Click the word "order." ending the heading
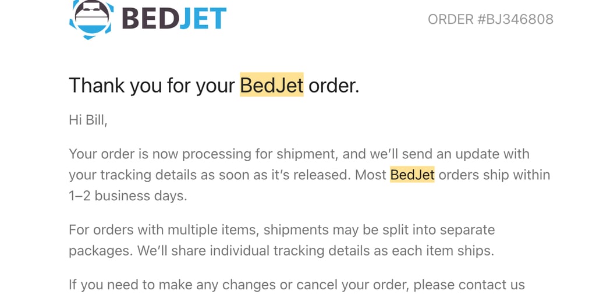The width and height of the screenshot is (596, 298). click(334, 86)
